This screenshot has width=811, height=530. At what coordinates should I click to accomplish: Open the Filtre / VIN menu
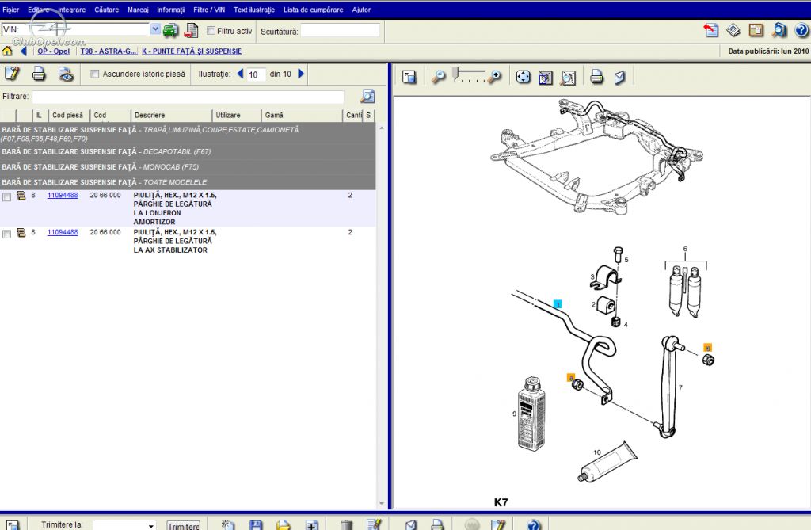pos(209,10)
